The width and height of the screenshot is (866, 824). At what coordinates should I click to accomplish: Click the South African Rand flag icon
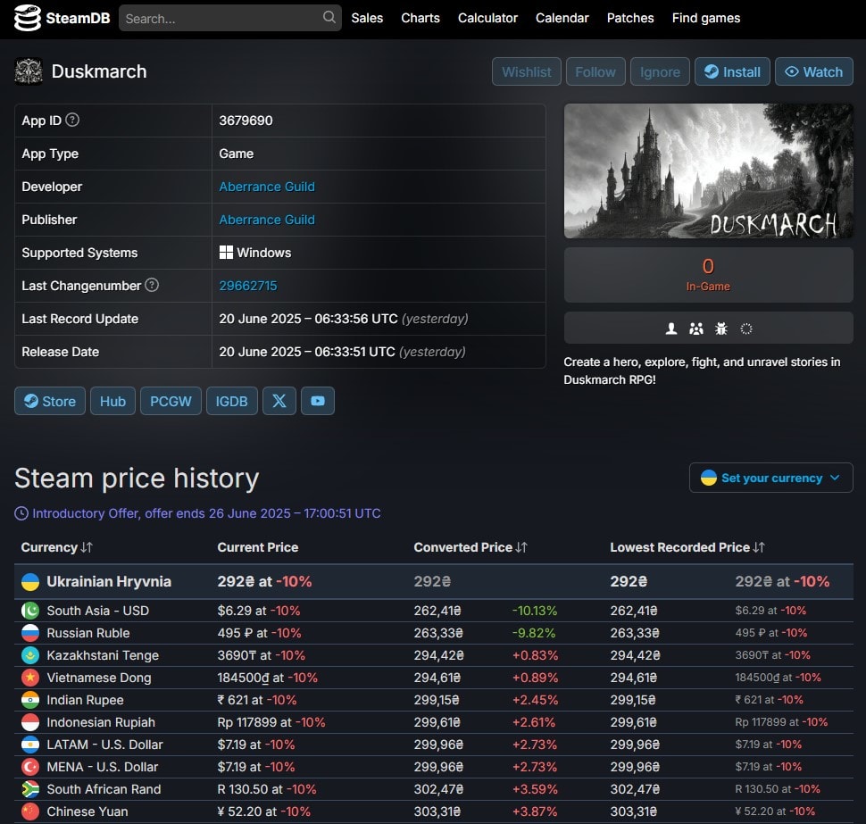(x=30, y=789)
